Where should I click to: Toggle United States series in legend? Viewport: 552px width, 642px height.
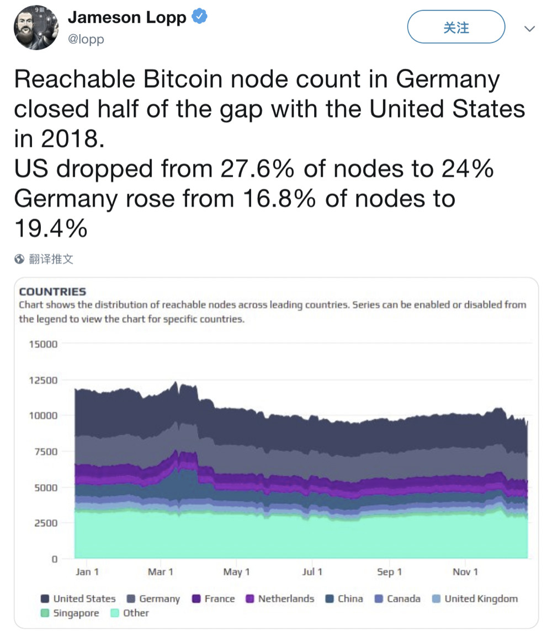78,598
